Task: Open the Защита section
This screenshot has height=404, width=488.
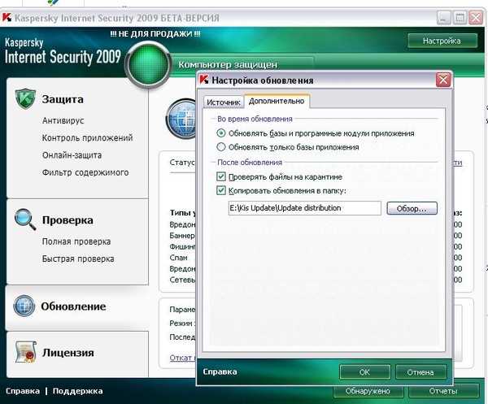Action: coord(63,99)
